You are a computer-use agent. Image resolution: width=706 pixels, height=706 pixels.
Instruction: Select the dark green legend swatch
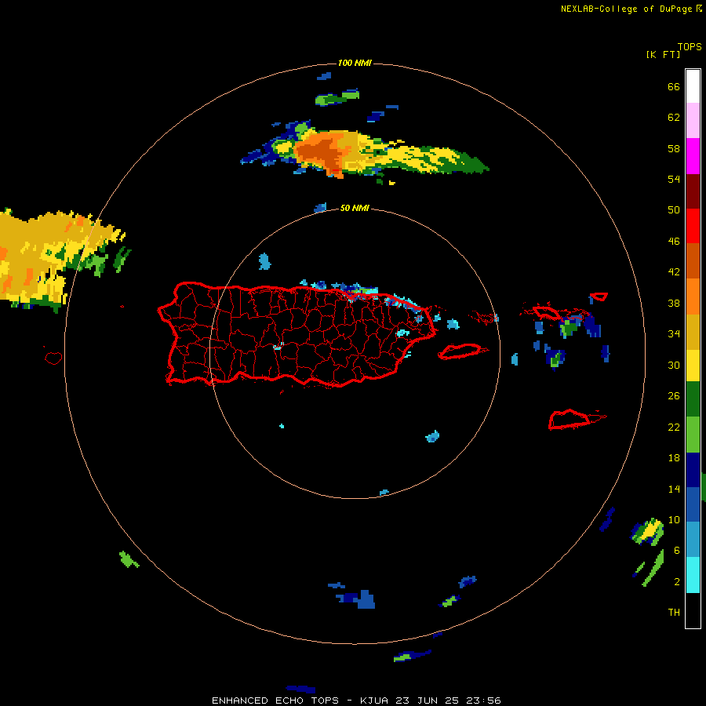tap(693, 399)
